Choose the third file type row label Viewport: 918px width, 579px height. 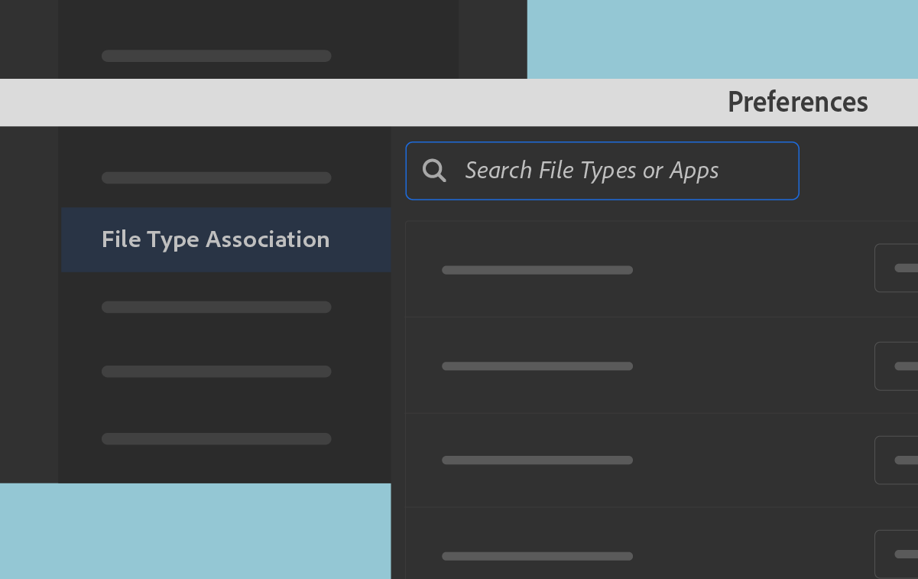537,460
